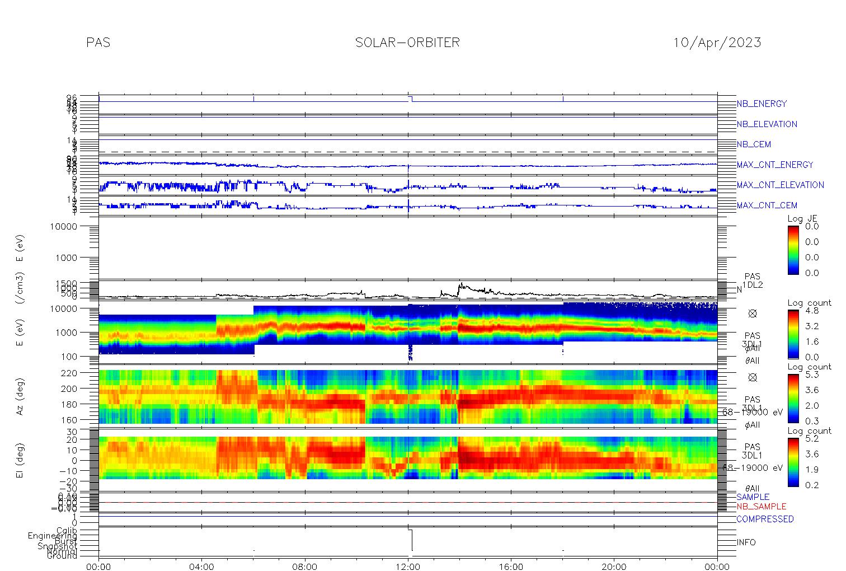Screen dimensions: 846x571
Task: Click the 12:00 time tick label
Action: [x=408, y=567]
